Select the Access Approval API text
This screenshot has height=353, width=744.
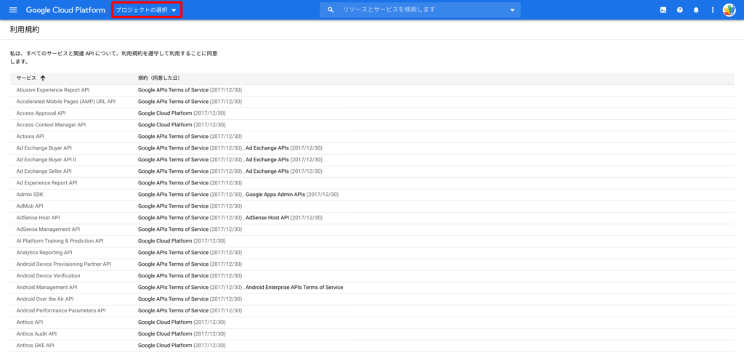41,113
